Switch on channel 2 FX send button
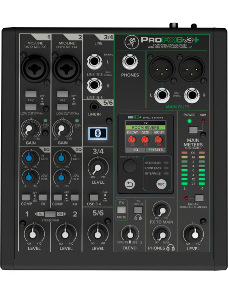The image size is (228, 294). (75, 197)
